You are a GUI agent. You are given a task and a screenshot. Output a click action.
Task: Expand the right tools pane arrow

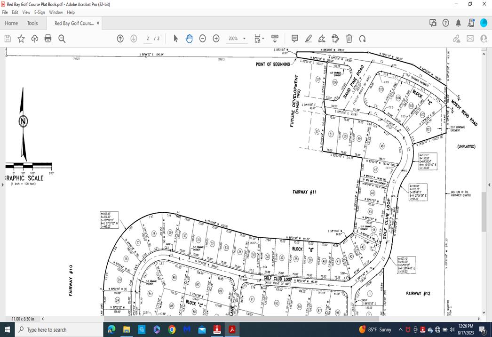click(490, 185)
